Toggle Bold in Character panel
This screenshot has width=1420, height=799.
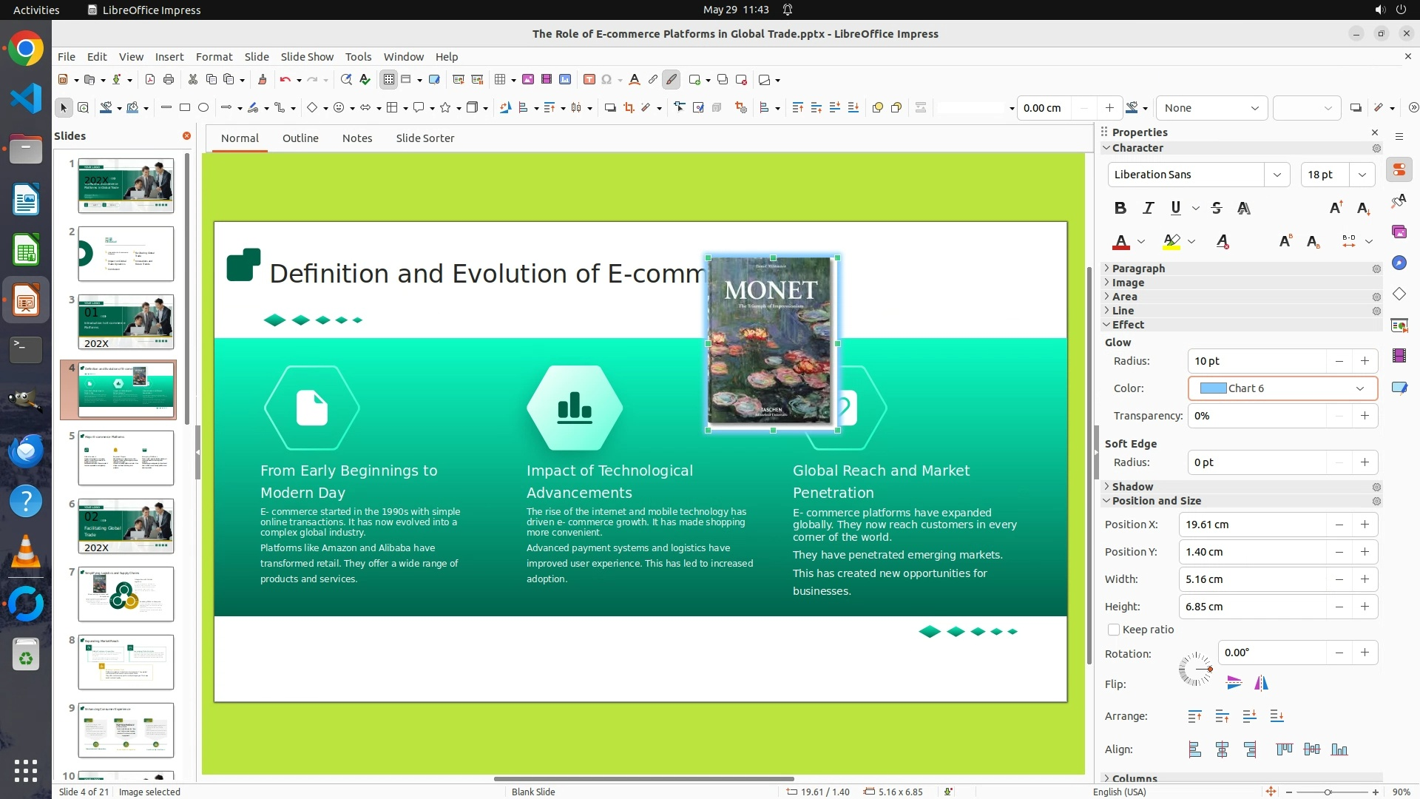pos(1120,209)
